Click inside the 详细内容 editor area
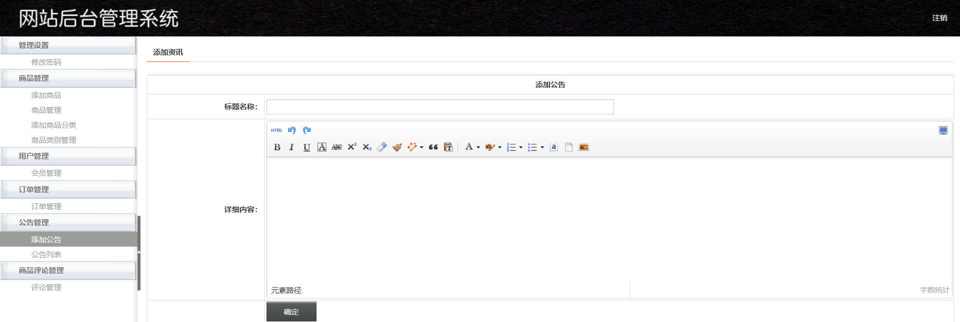The image size is (960, 322). click(x=609, y=220)
